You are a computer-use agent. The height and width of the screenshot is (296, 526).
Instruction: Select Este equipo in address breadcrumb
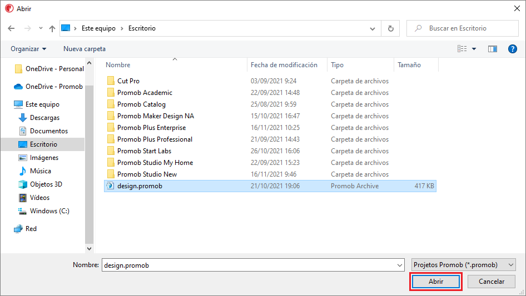coord(98,28)
